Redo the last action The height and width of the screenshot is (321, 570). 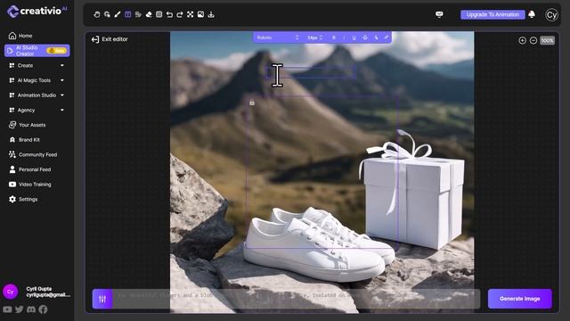pyautogui.click(x=180, y=14)
